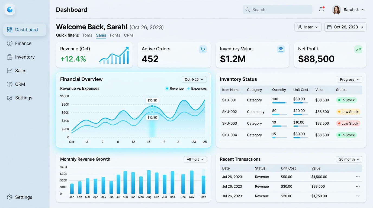Open the Oct 1-25 range dropdown
Screen dimensions: 373x208
coord(194,79)
